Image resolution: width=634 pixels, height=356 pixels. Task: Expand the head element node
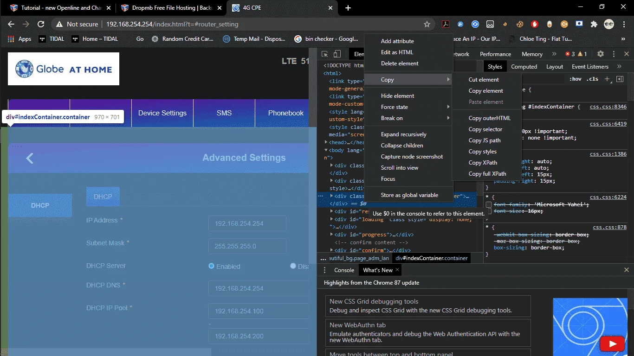pos(326,142)
